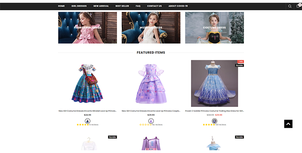Open the Best Seller menu
The image size is (302, 153).
click(x=122, y=6)
